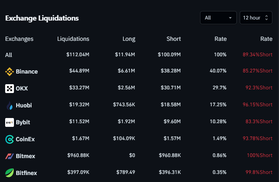
Task: Click Bitmex's 100%Short rate value
Action: pyautogui.click(x=260, y=156)
